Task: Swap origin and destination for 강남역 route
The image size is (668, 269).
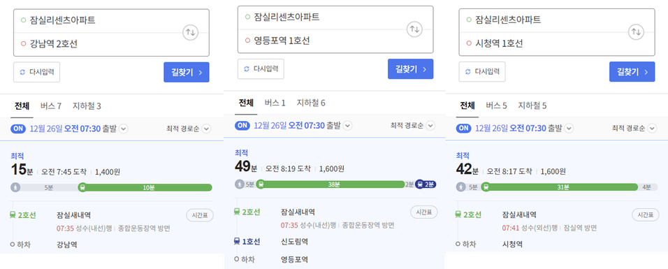Action: (x=190, y=32)
